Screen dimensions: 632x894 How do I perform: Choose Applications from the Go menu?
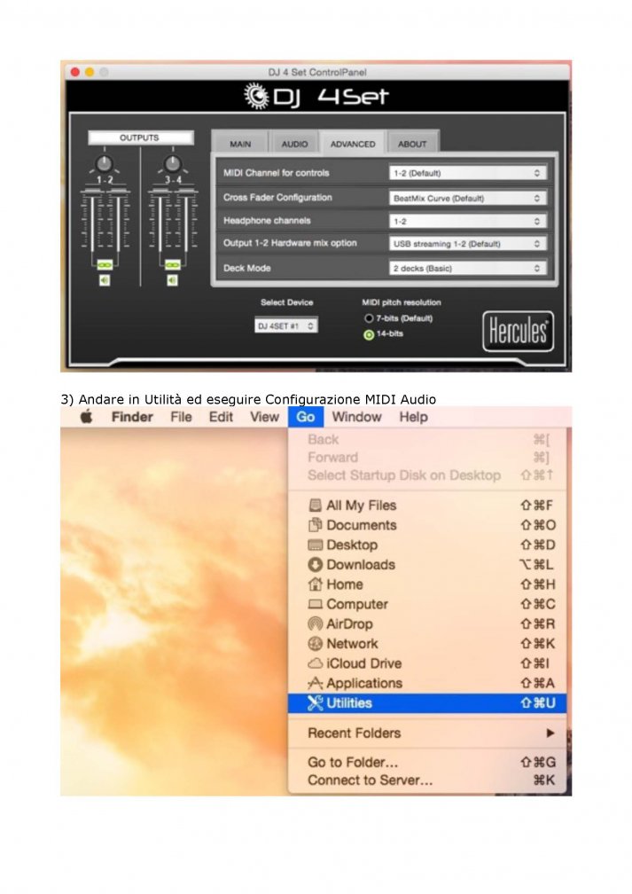click(427, 683)
